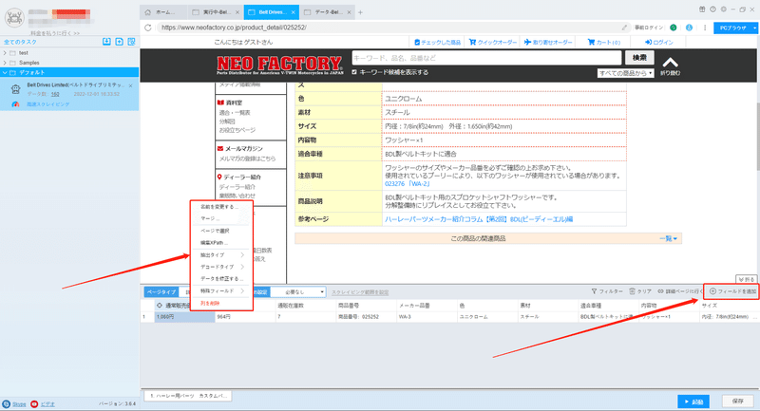Close the task item with X icon

pos(131,85)
